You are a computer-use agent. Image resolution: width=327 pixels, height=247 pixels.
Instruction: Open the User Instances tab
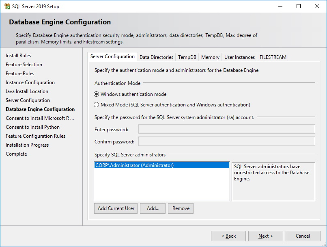[239, 57]
